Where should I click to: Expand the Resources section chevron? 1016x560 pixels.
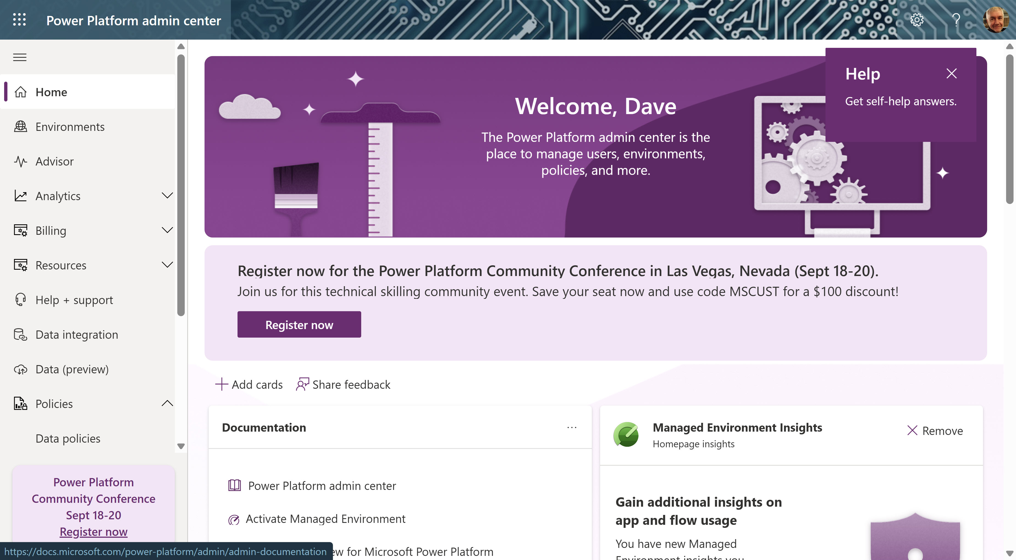167,265
